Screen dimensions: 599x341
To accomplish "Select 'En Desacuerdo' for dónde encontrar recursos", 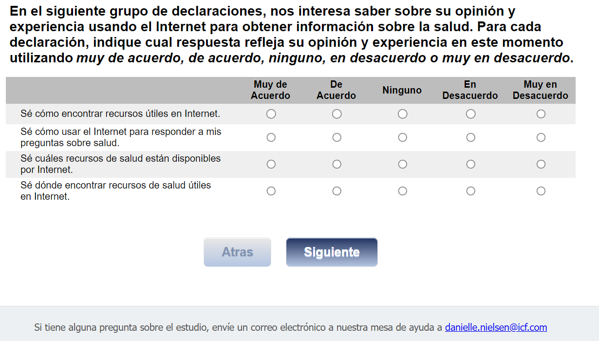I will 470,191.
